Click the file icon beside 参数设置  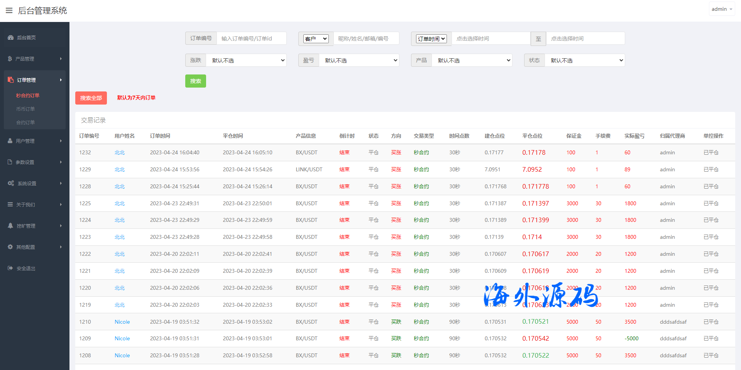click(x=10, y=162)
